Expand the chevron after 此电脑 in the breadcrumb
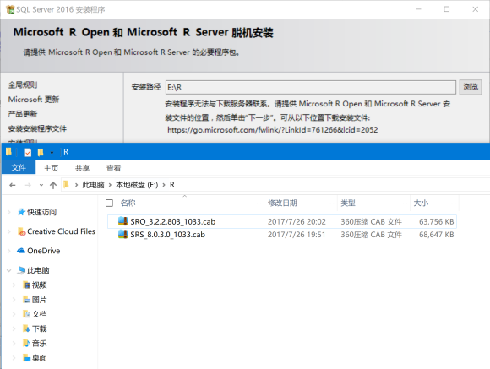 pos(110,185)
